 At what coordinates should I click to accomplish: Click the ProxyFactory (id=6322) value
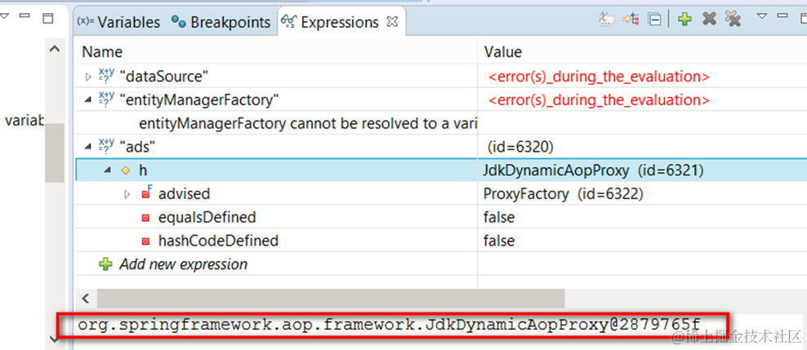click(564, 193)
